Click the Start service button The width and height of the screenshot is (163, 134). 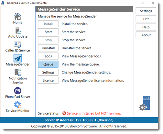(x=48, y=32)
